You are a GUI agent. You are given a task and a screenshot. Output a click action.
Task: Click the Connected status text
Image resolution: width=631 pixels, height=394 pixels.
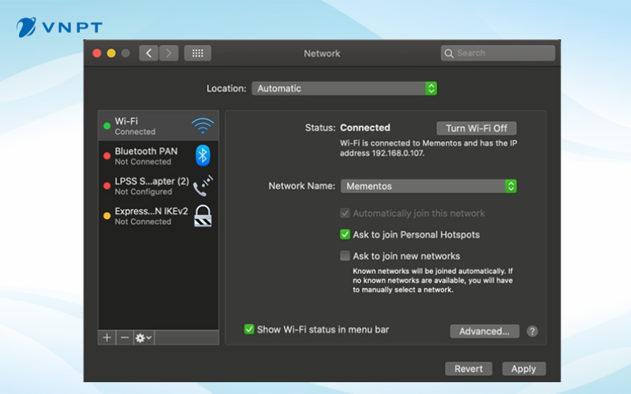[x=365, y=128]
